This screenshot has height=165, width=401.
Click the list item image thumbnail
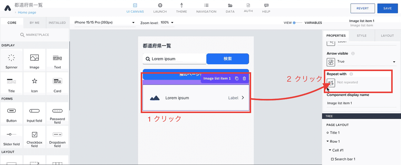(155, 98)
